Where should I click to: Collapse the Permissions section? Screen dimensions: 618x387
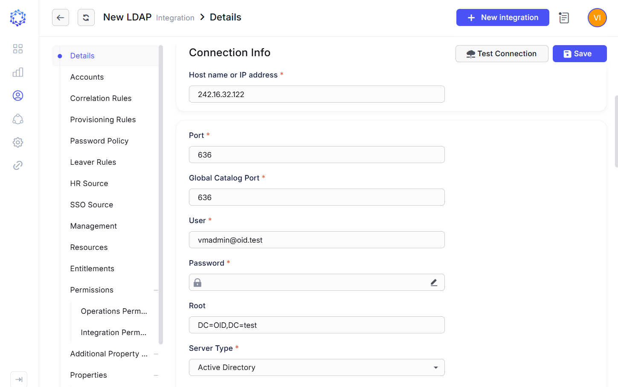pyautogui.click(x=156, y=290)
